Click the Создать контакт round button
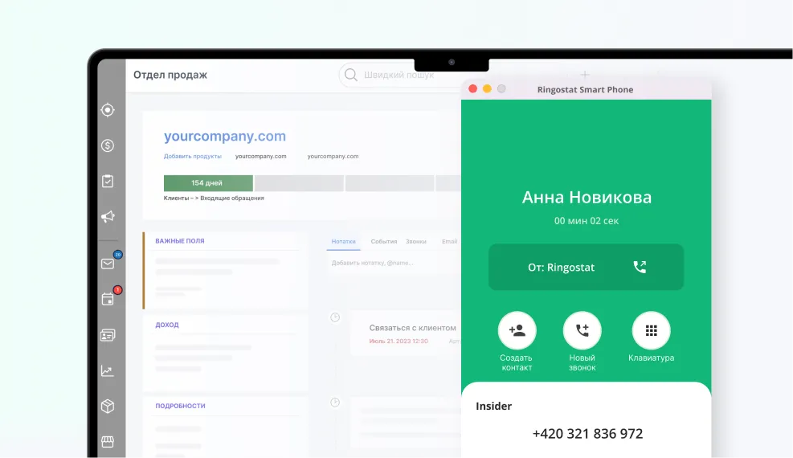The image size is (793, 458). (517, 330)
